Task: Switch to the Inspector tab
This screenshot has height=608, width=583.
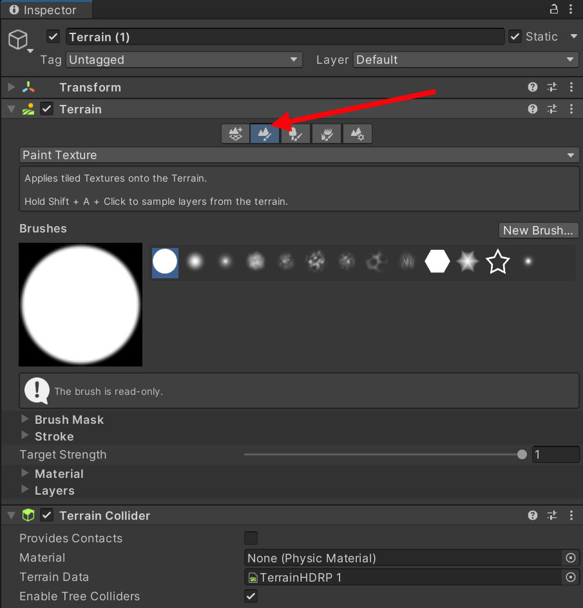Action: point(46,10)
